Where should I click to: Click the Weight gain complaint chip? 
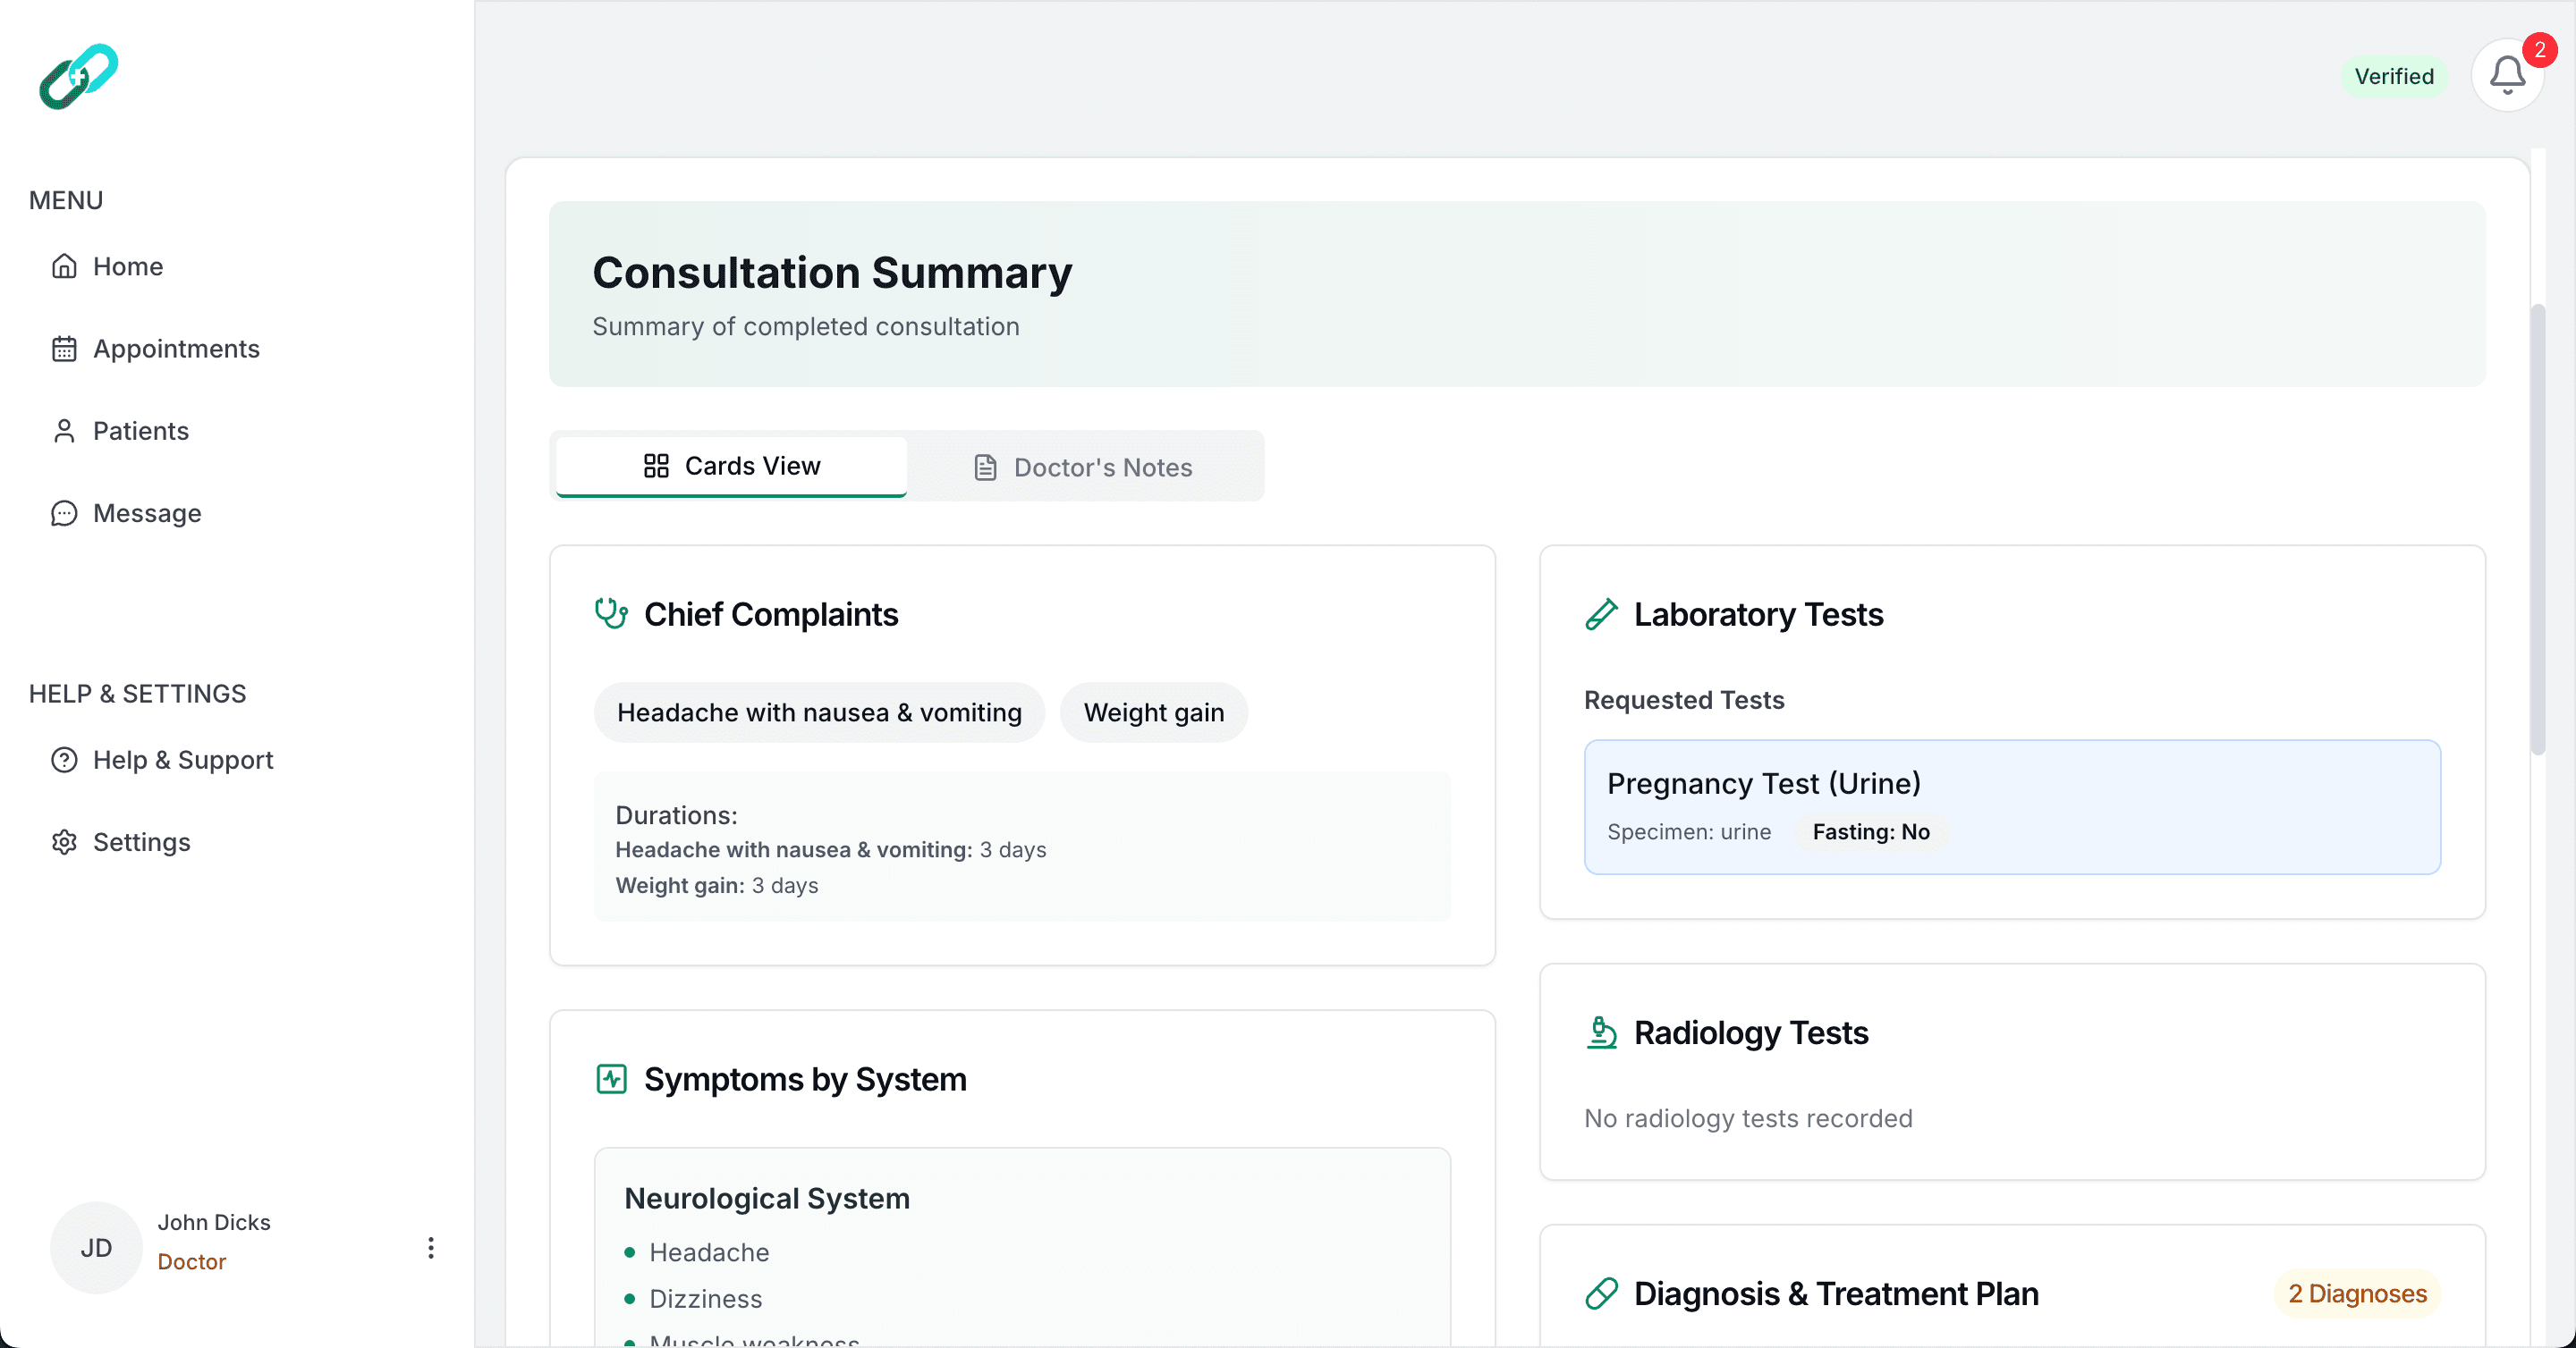(x=1153, y=712)
